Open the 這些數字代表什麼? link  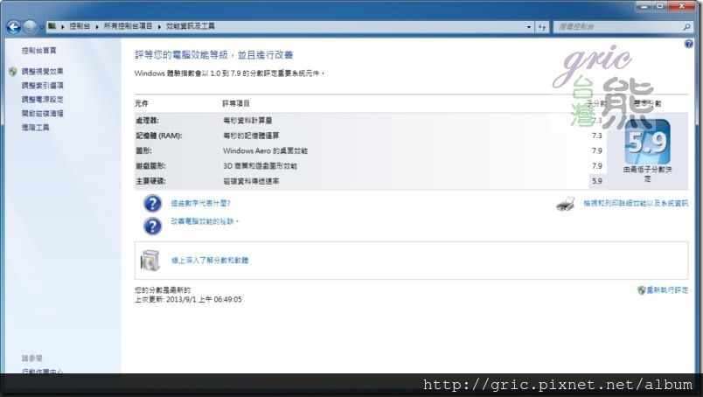coord(200,203)
